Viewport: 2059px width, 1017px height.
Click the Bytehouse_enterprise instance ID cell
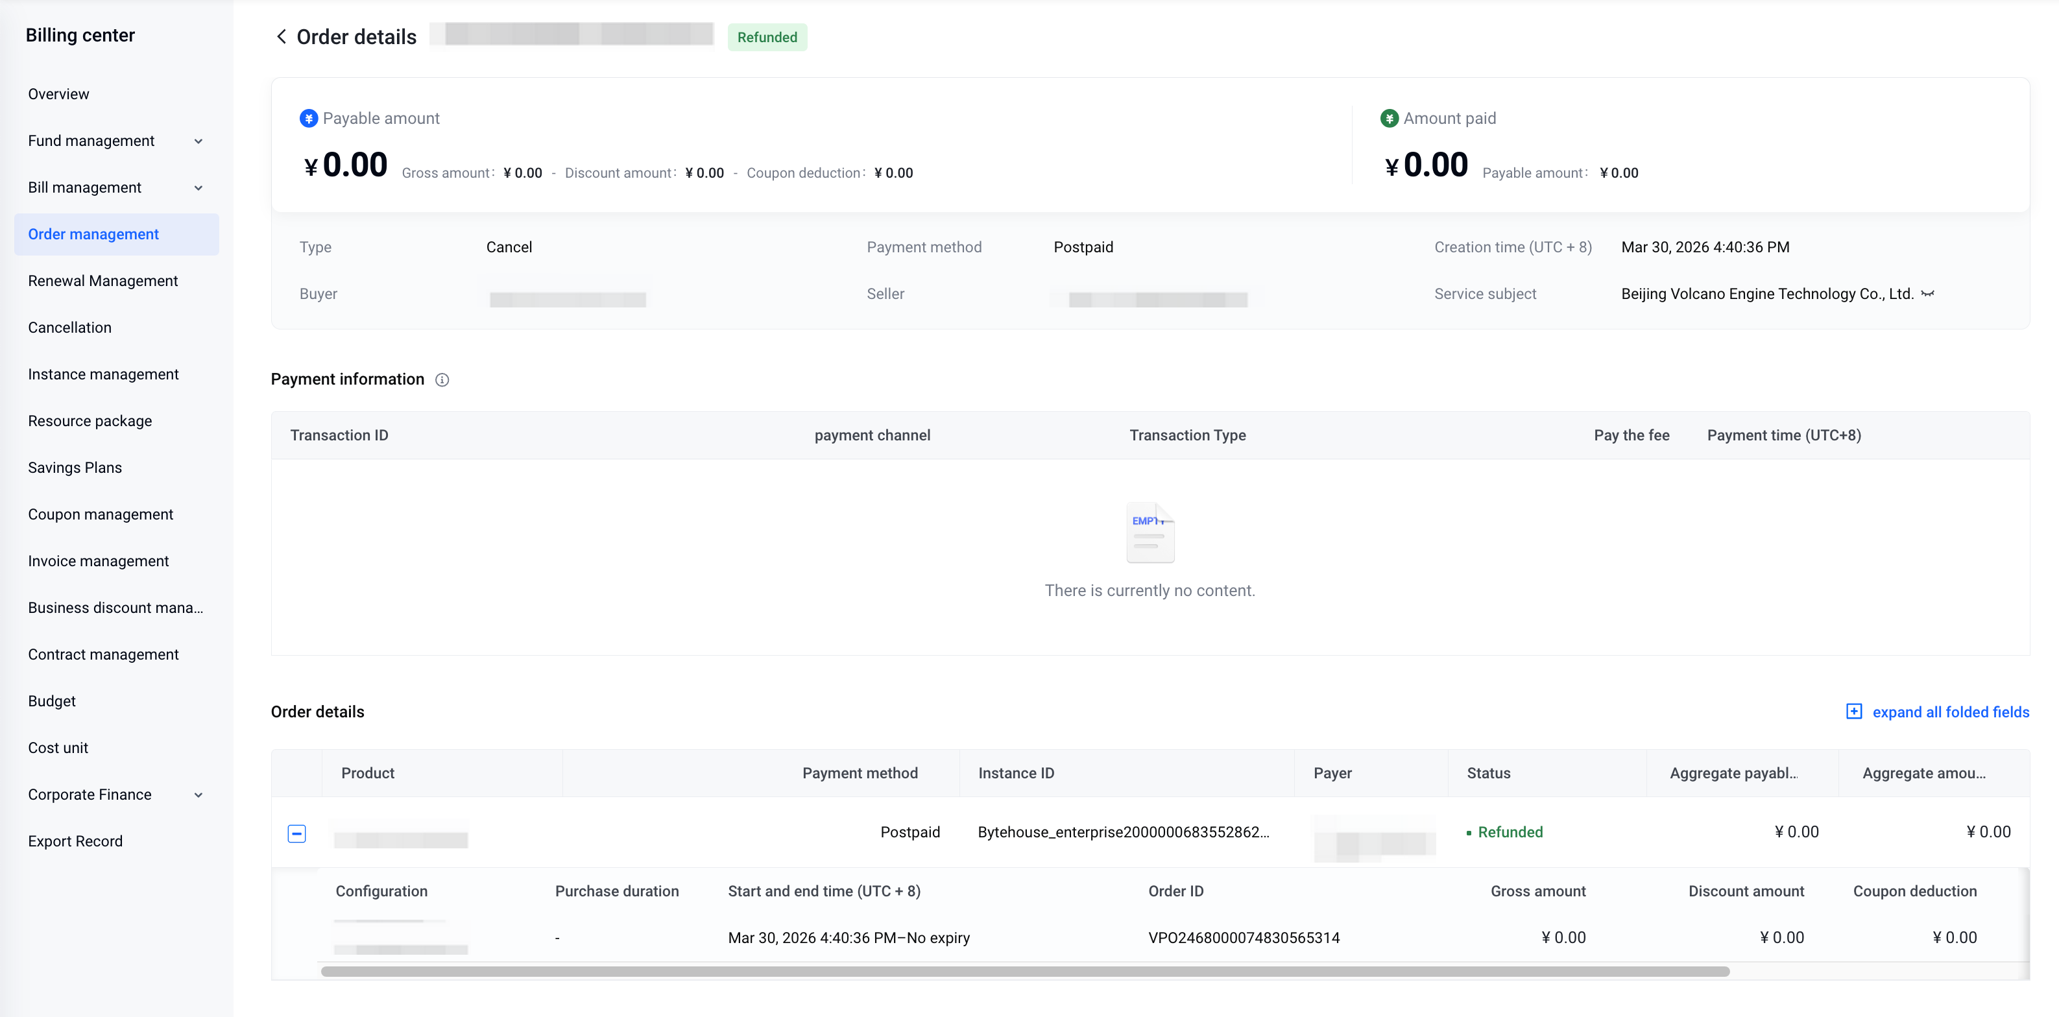coord(1123,832)
